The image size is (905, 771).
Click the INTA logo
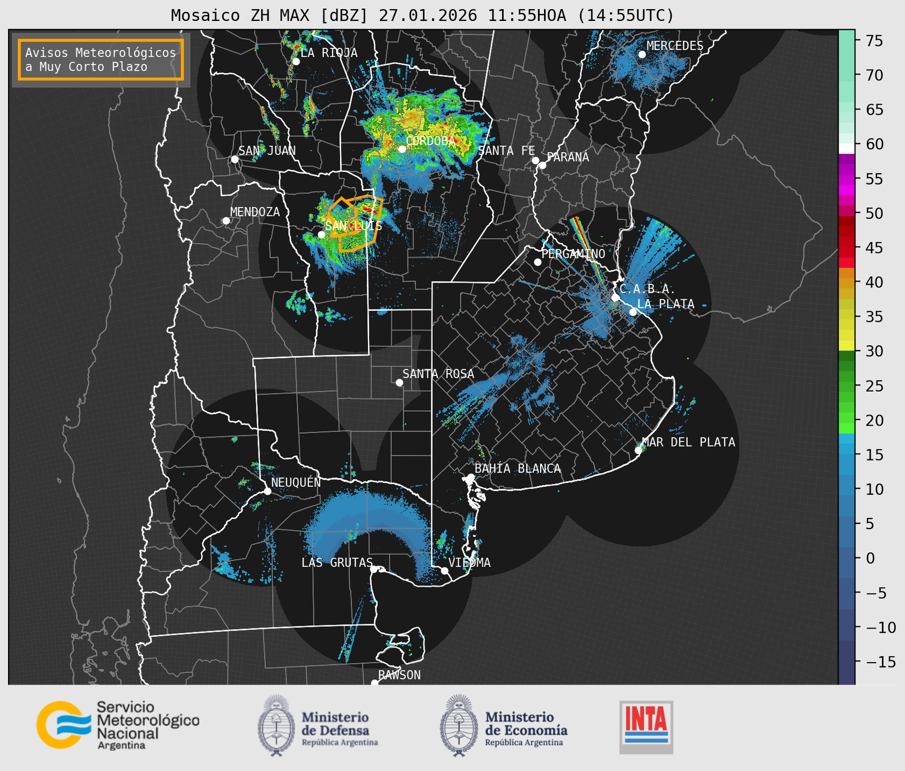pos(646,727)
